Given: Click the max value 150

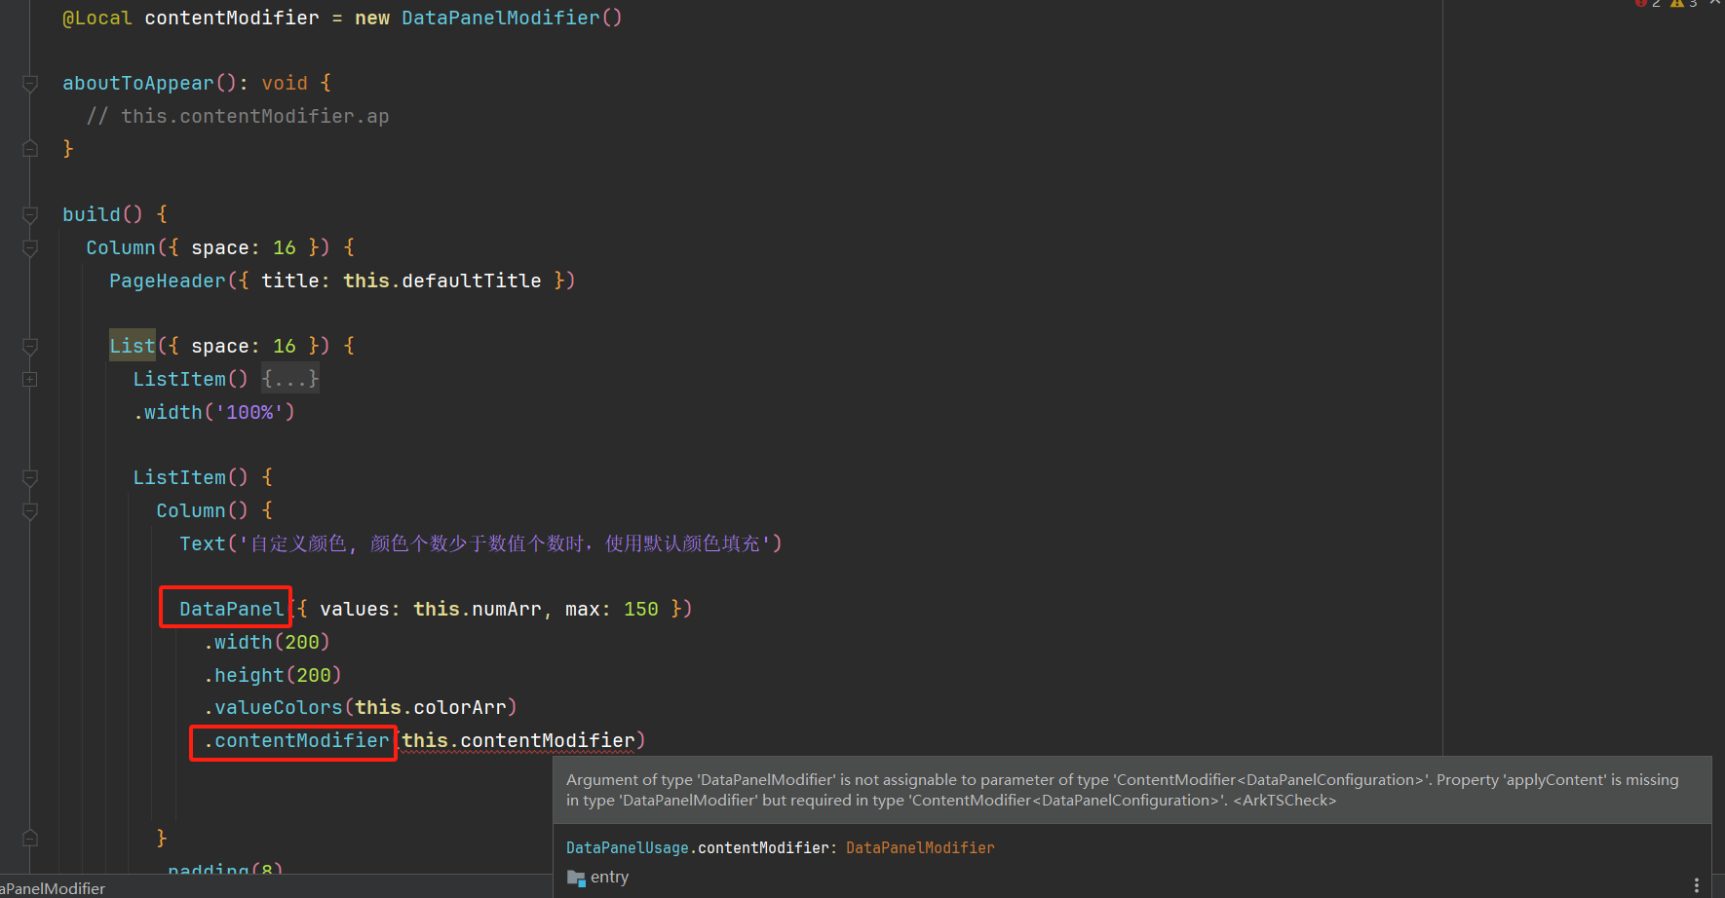Looking at the screenshot, I should point(641,610).
